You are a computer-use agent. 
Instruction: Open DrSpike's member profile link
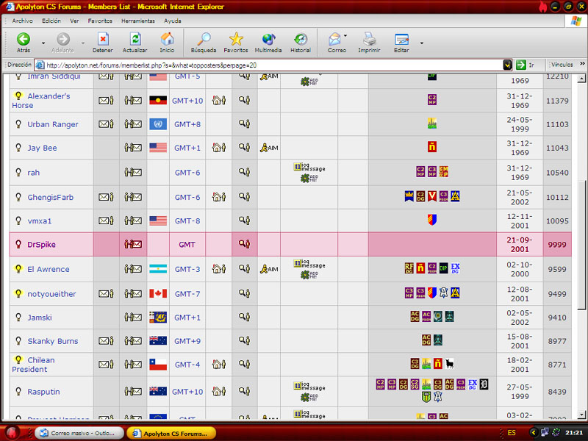tap(42, 244)
